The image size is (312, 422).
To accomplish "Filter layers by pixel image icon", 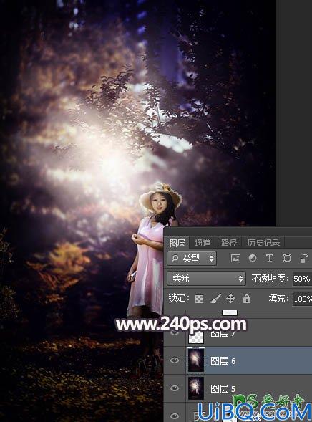I will [235, 259].
